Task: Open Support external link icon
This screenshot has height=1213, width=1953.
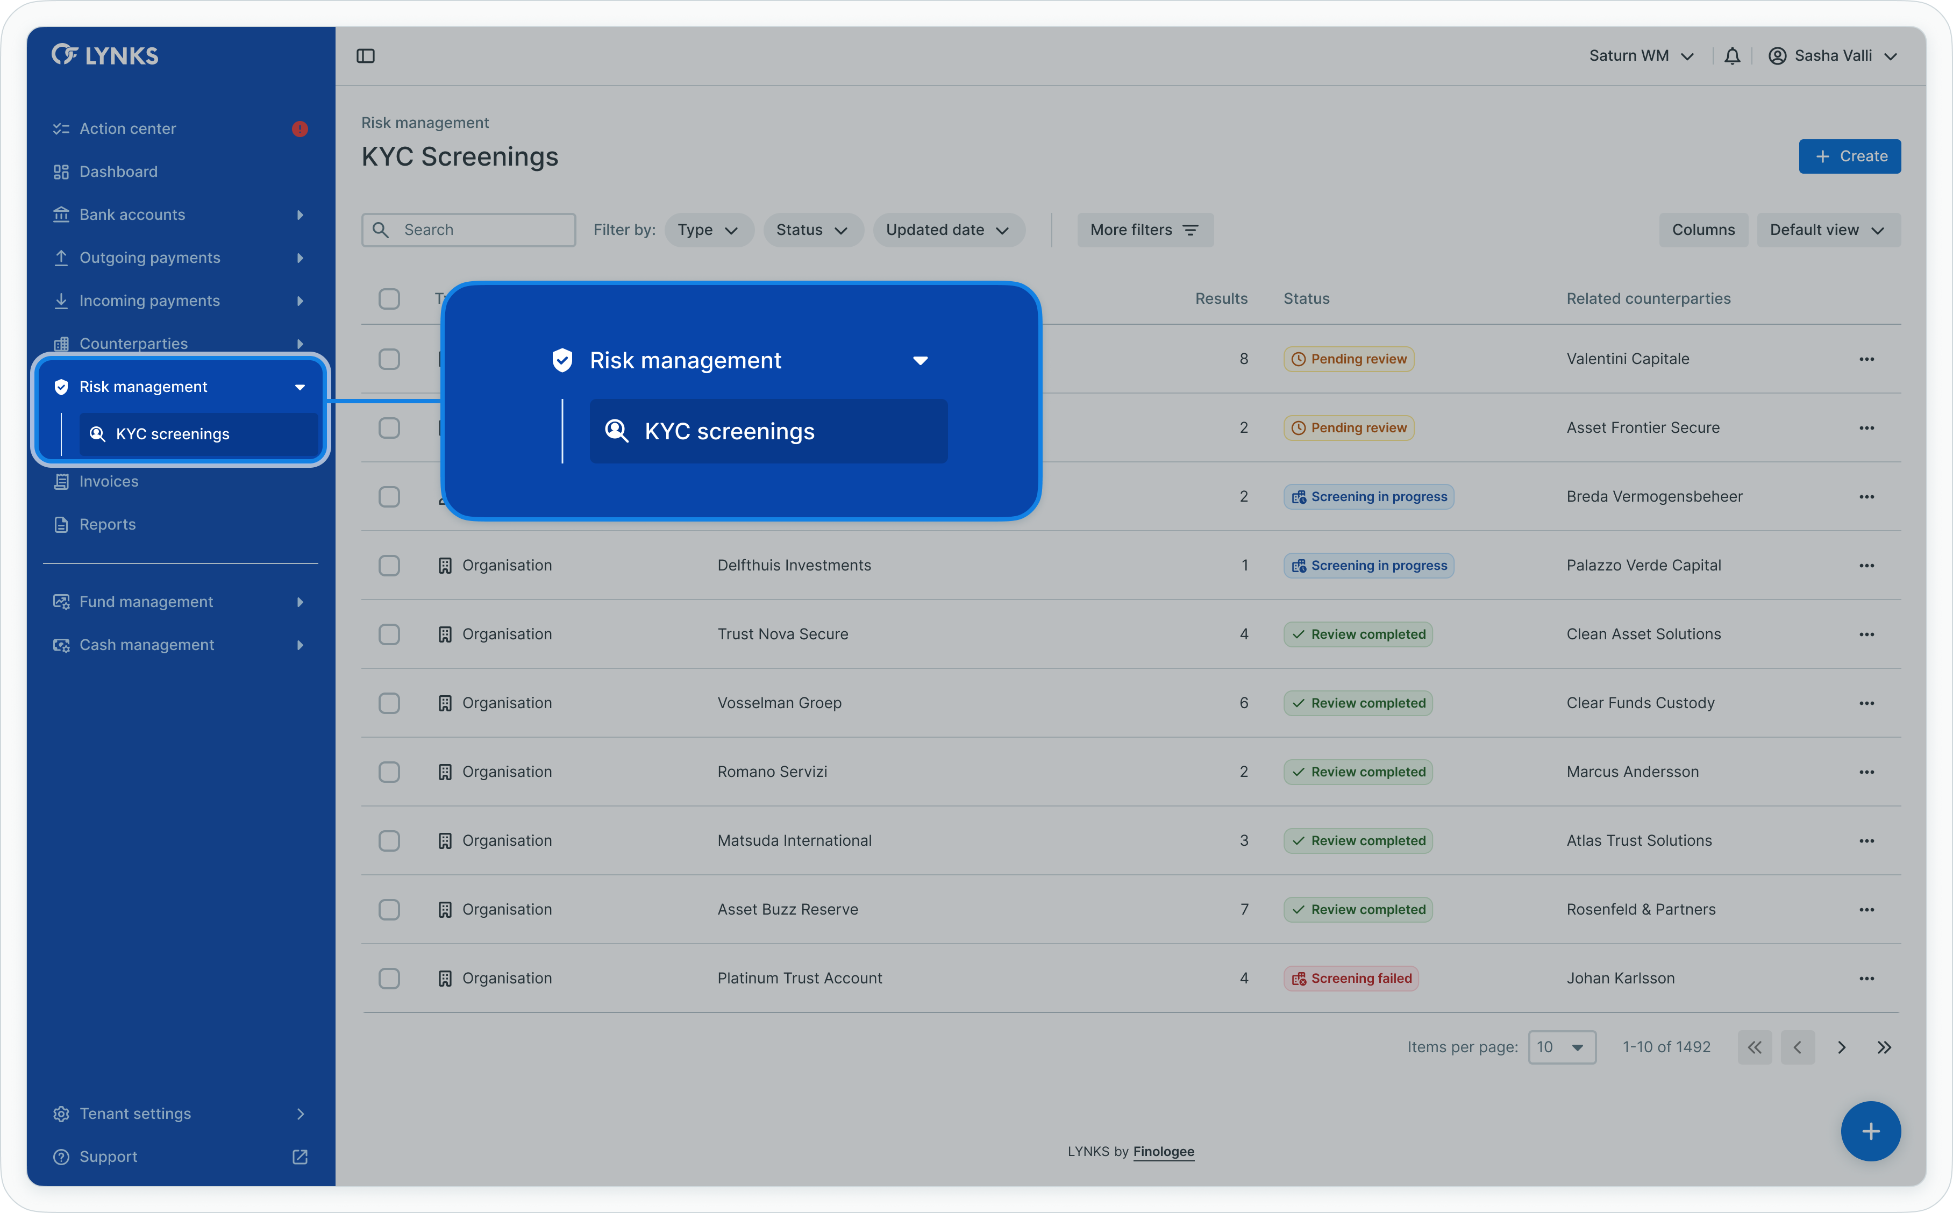Action: [x=300, y=1156]
